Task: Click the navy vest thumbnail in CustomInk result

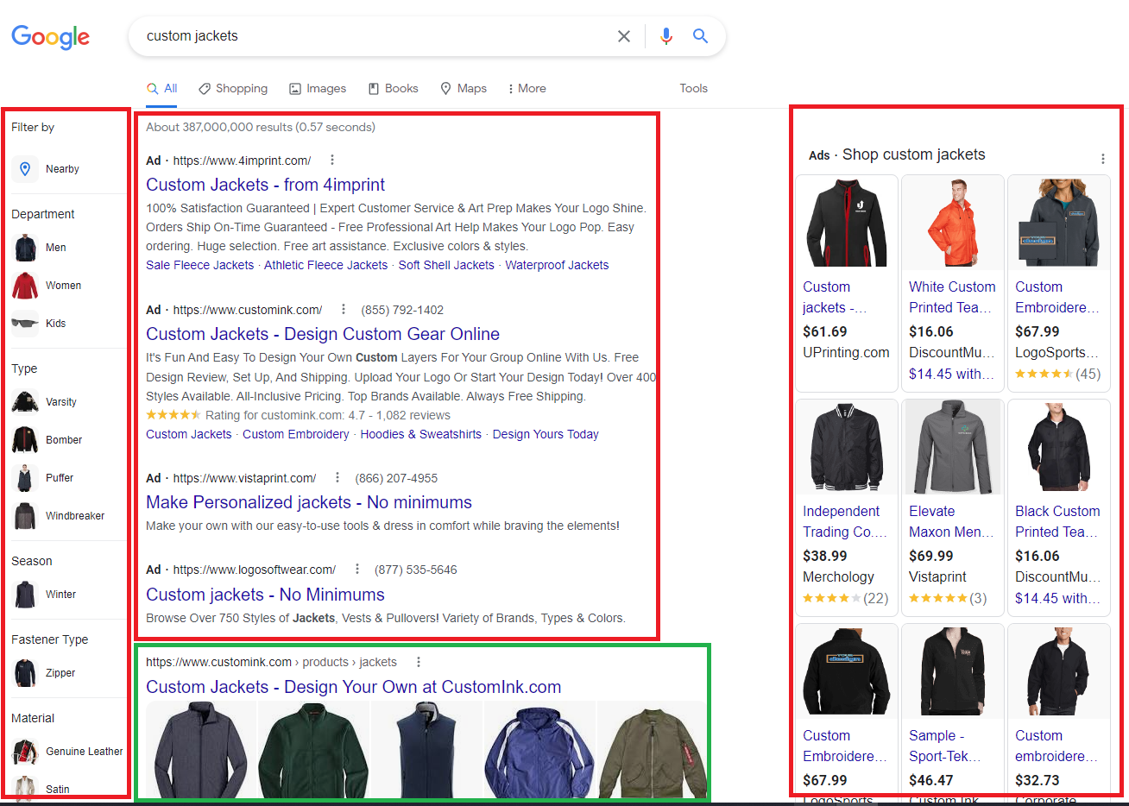Action: 426,749
